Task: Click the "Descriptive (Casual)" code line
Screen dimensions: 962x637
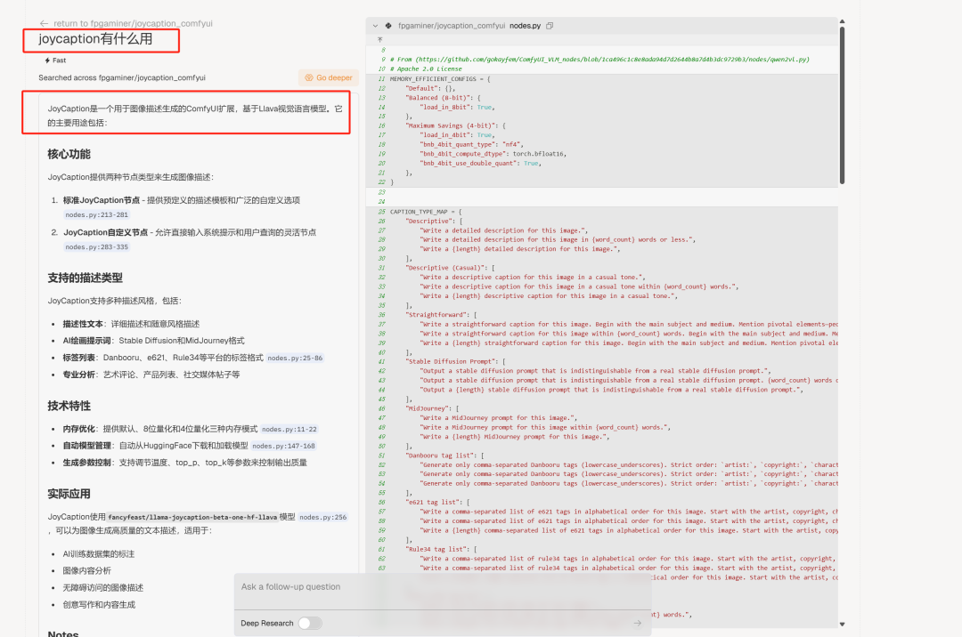Action: 450,268
